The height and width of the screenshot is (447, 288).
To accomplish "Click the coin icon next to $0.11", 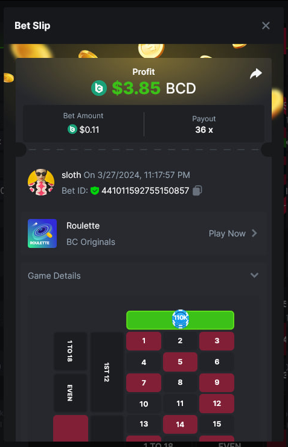I will tap(72, 130).
